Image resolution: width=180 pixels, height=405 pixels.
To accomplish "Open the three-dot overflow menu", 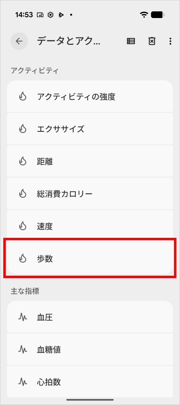I will [170, 41].
